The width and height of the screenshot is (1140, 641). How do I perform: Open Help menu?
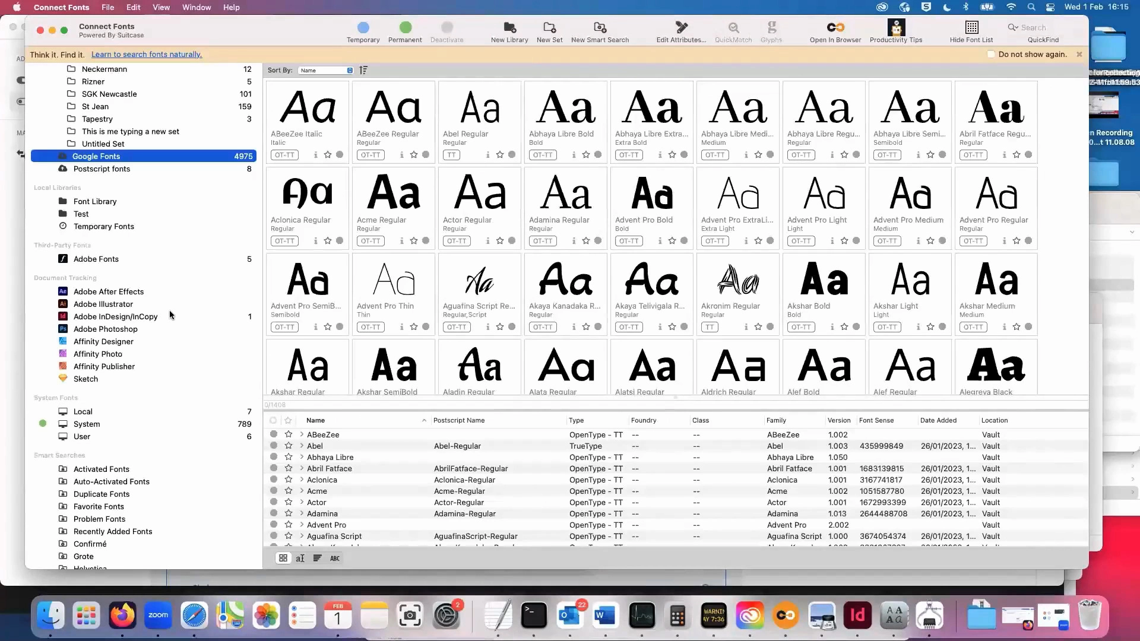pyautogui.click(x=232, y=7)
